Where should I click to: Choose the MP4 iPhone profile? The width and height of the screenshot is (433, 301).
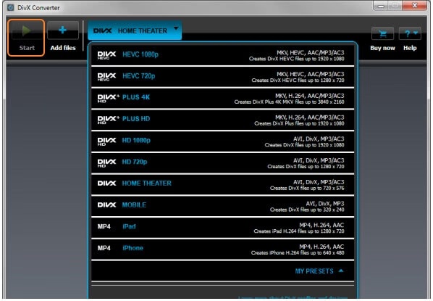point(222,250)
